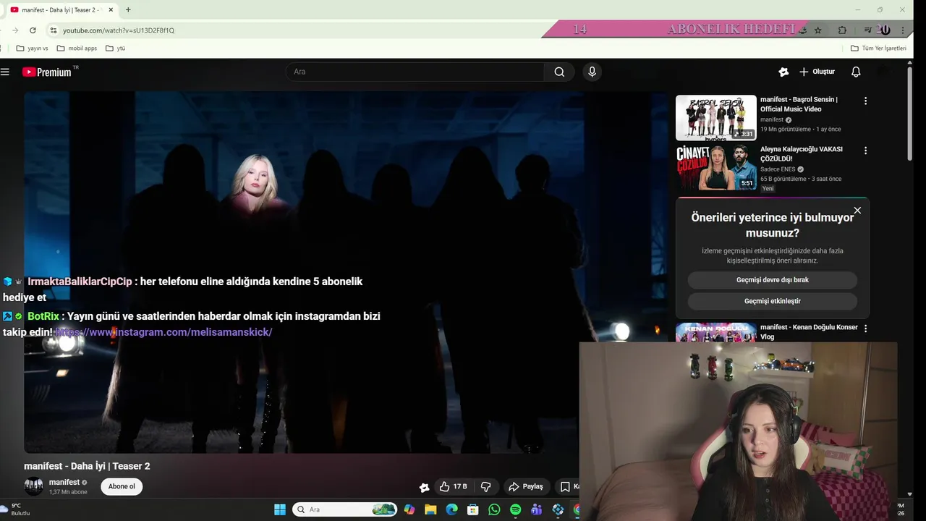
Task: Open Tüm Yer İşaretleri bookmarks folder
Action: (878, 48)
